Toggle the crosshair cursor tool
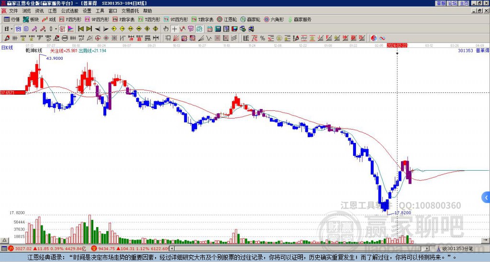The height and width of the screenshot is (262, 490). pos(174,29)
